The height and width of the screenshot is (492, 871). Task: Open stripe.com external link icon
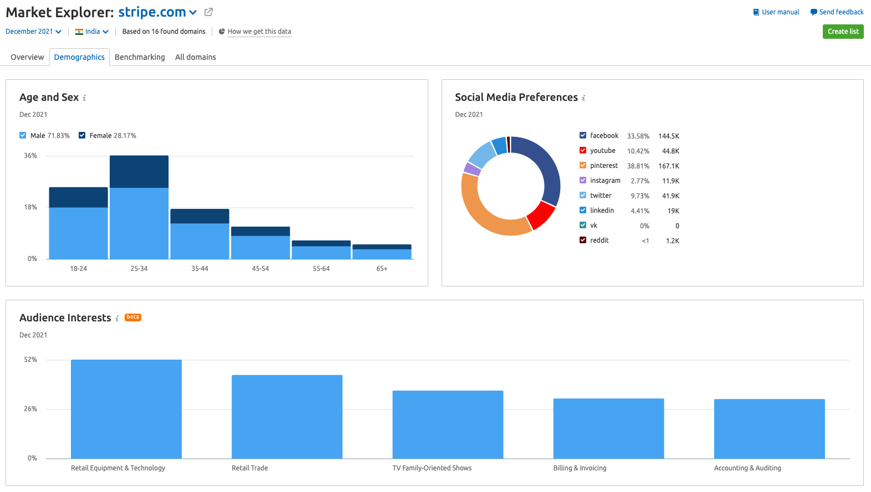tap(208, 12)
